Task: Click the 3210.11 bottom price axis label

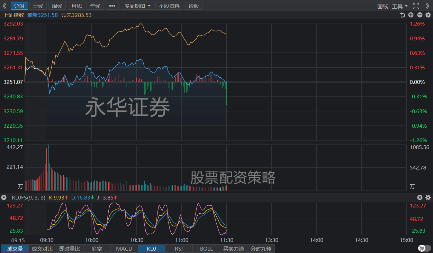Action: coord(13,140)
